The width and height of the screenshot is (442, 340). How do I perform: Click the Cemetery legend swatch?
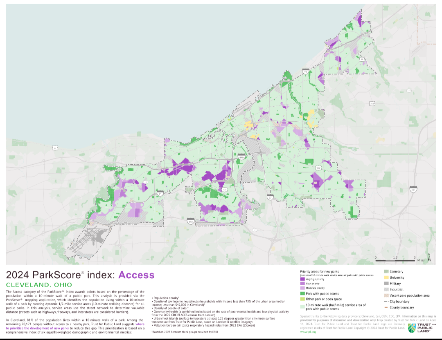point(386,272)
